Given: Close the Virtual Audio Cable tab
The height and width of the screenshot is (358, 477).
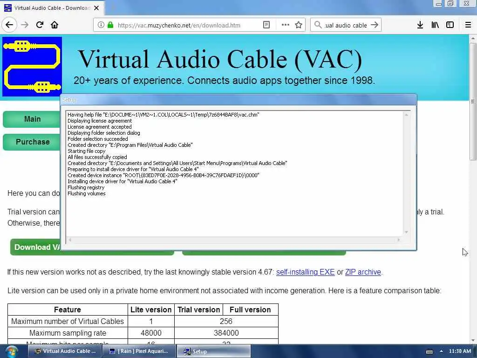Looking at the screenshot, I should [x=96, y=8].
